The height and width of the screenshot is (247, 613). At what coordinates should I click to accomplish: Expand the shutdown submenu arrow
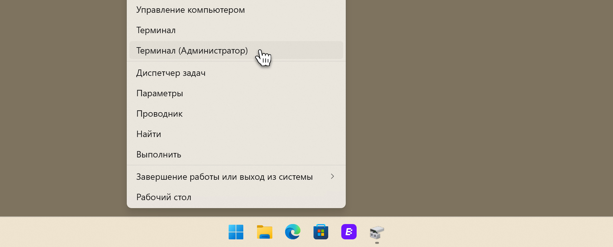pyautogui.click(x=332, y=177)
